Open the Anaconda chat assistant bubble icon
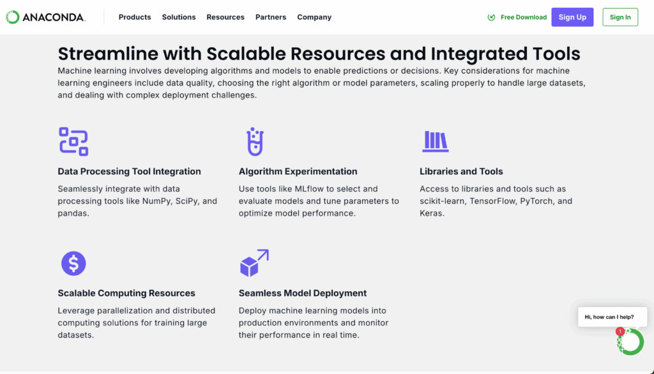 click(630, 342)
